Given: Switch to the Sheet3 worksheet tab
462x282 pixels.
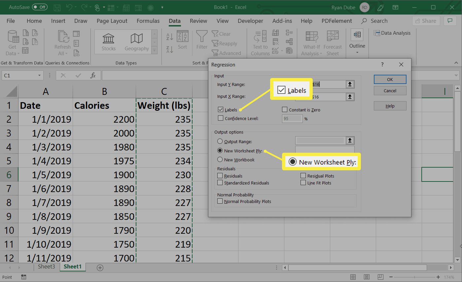Looking at the screenshot, I should 46,266.
